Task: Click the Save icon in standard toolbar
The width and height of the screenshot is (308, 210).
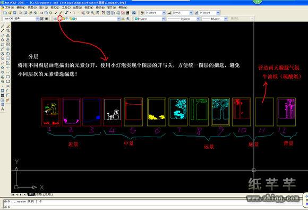Action: pos(15,13)
